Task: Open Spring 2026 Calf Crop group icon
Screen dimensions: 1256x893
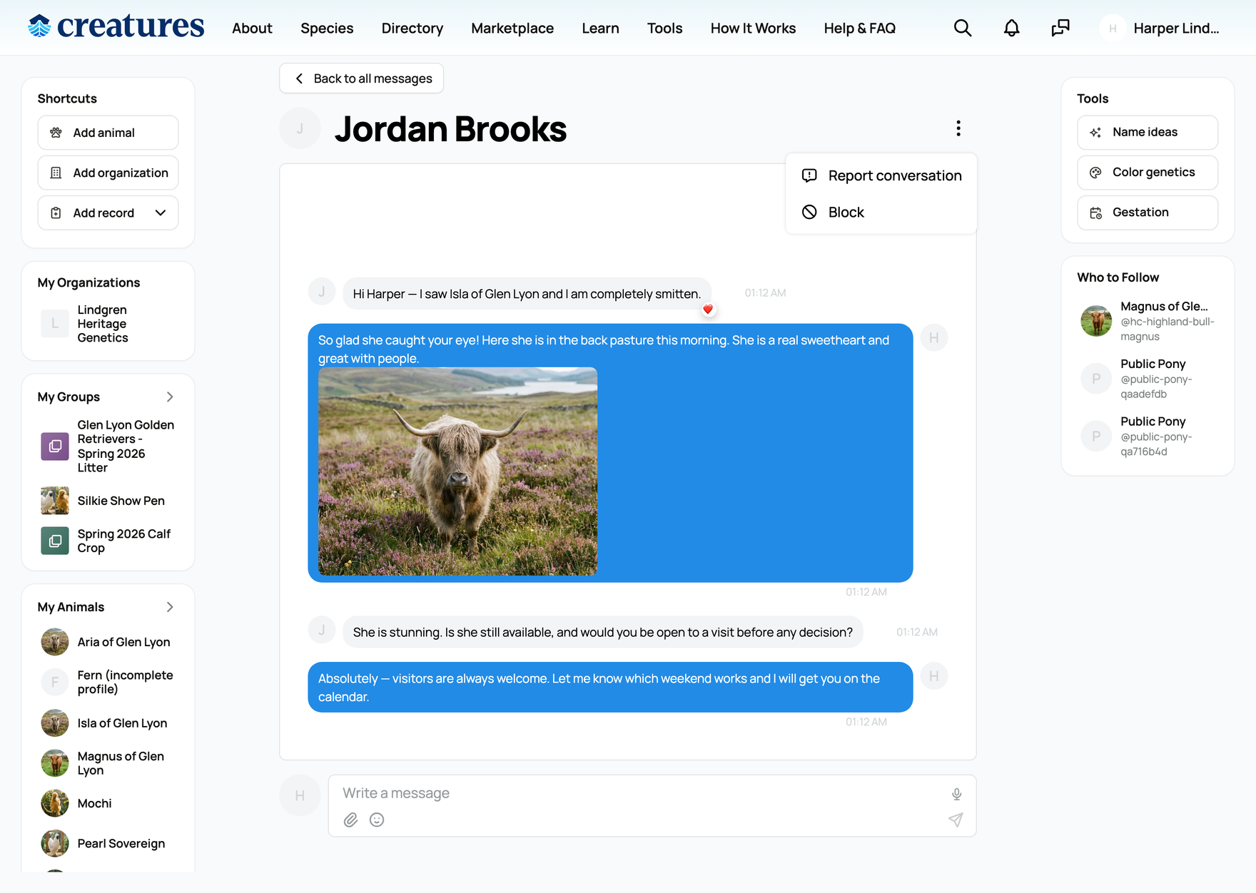Action: click(55, 541)
